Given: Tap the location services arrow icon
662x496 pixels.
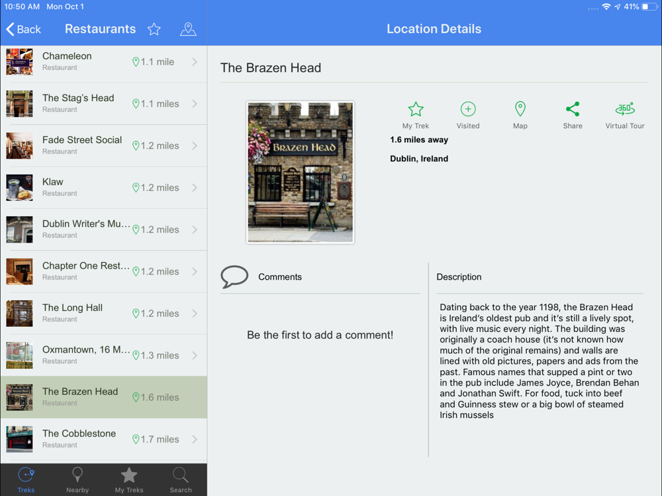Looking at the screenshot, I should coord(618,7).
